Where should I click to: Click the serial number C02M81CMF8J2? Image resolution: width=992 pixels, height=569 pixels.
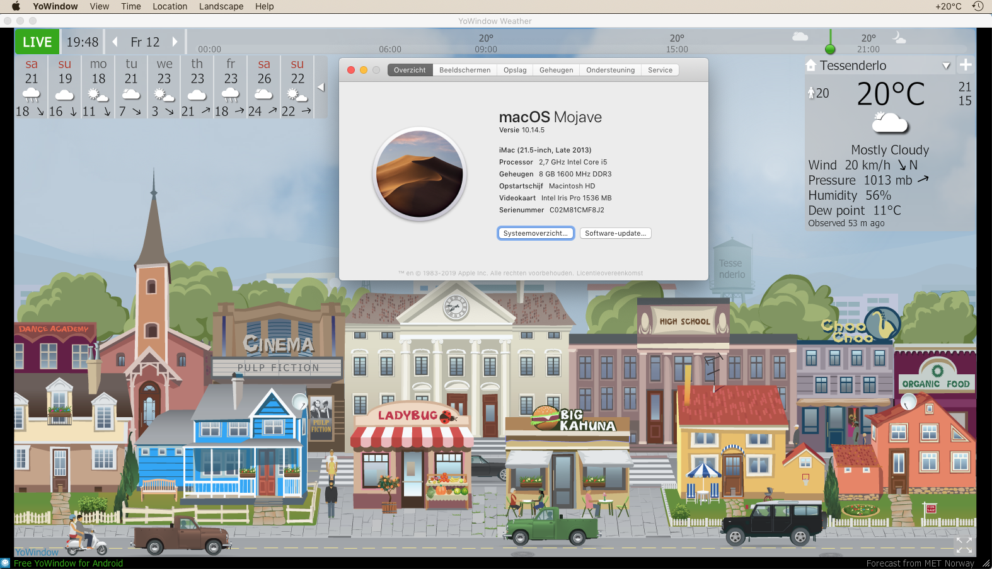coord(577,210)
